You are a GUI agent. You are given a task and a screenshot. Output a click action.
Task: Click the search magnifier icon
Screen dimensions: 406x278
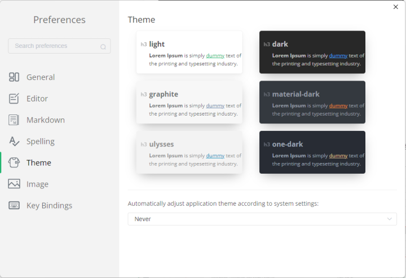pos(103,47)
